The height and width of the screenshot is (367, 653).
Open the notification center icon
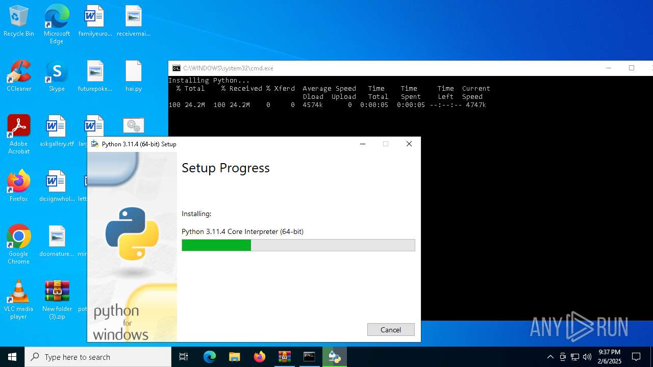(x=636, y=357)
